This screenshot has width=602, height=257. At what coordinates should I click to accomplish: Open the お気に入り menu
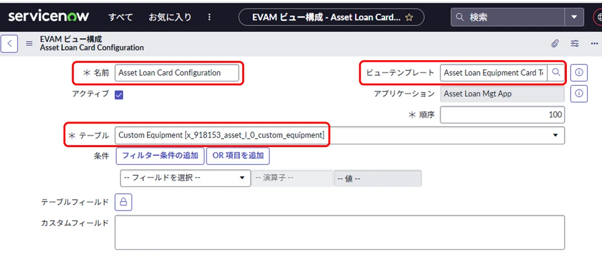pos(170,17)
